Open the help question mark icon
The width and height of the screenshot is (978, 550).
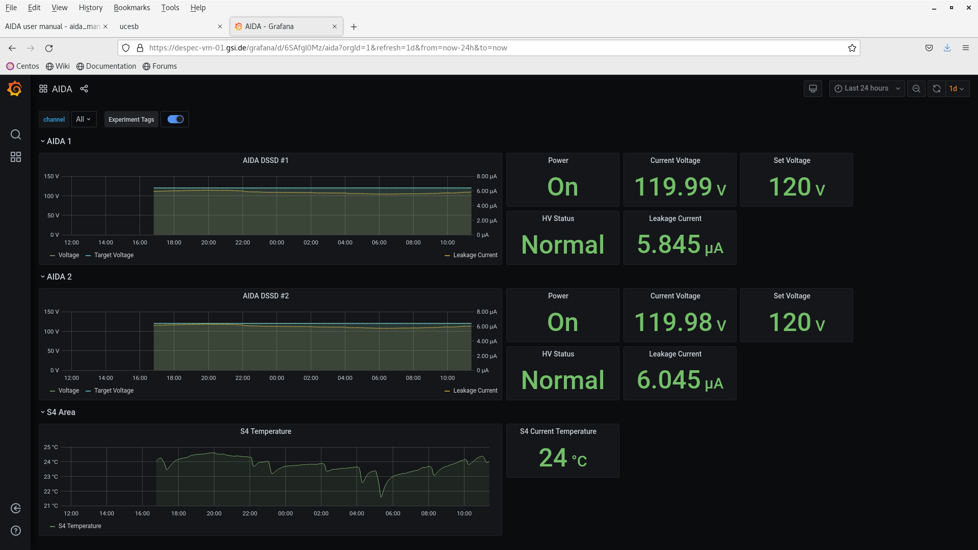16,531
